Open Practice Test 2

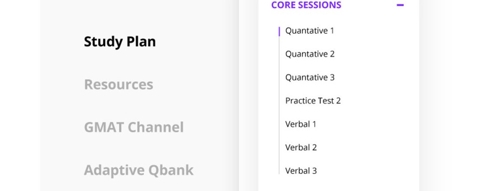(313, 101)
